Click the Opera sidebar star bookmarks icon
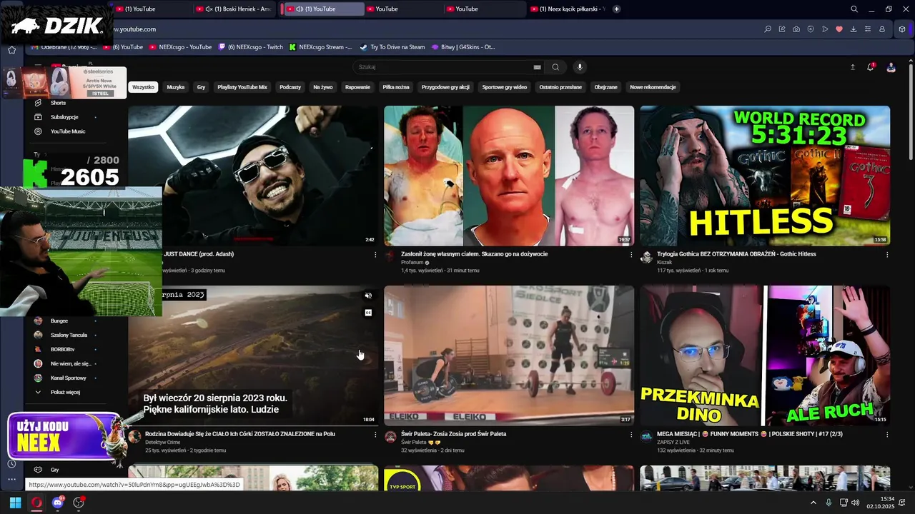Image resolution: width=915 pixels, height=514 pixels. click(x=11, y=50)
